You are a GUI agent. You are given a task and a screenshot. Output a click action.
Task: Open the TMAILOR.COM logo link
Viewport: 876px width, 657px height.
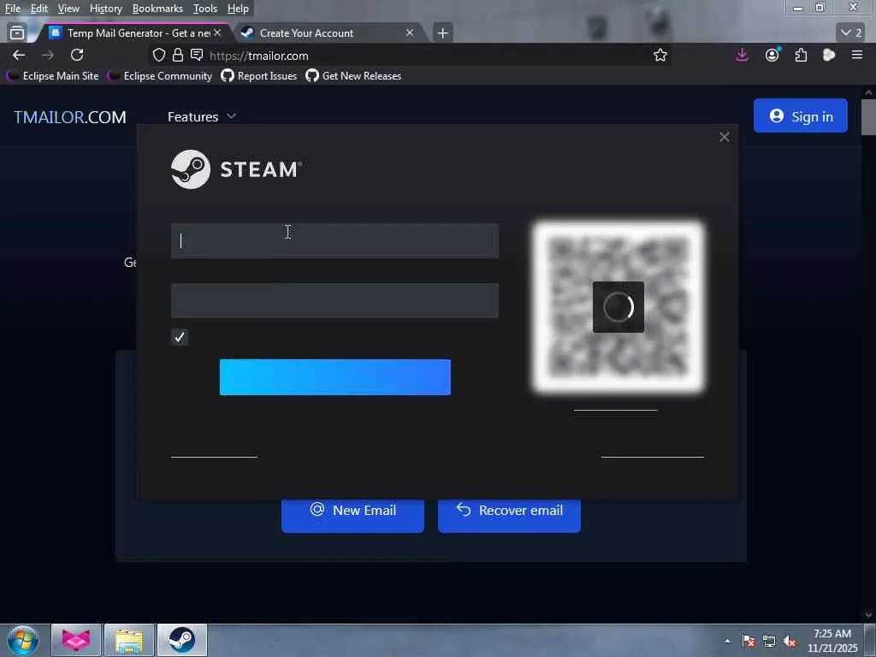pyautogui.click(x=70, y=116)
